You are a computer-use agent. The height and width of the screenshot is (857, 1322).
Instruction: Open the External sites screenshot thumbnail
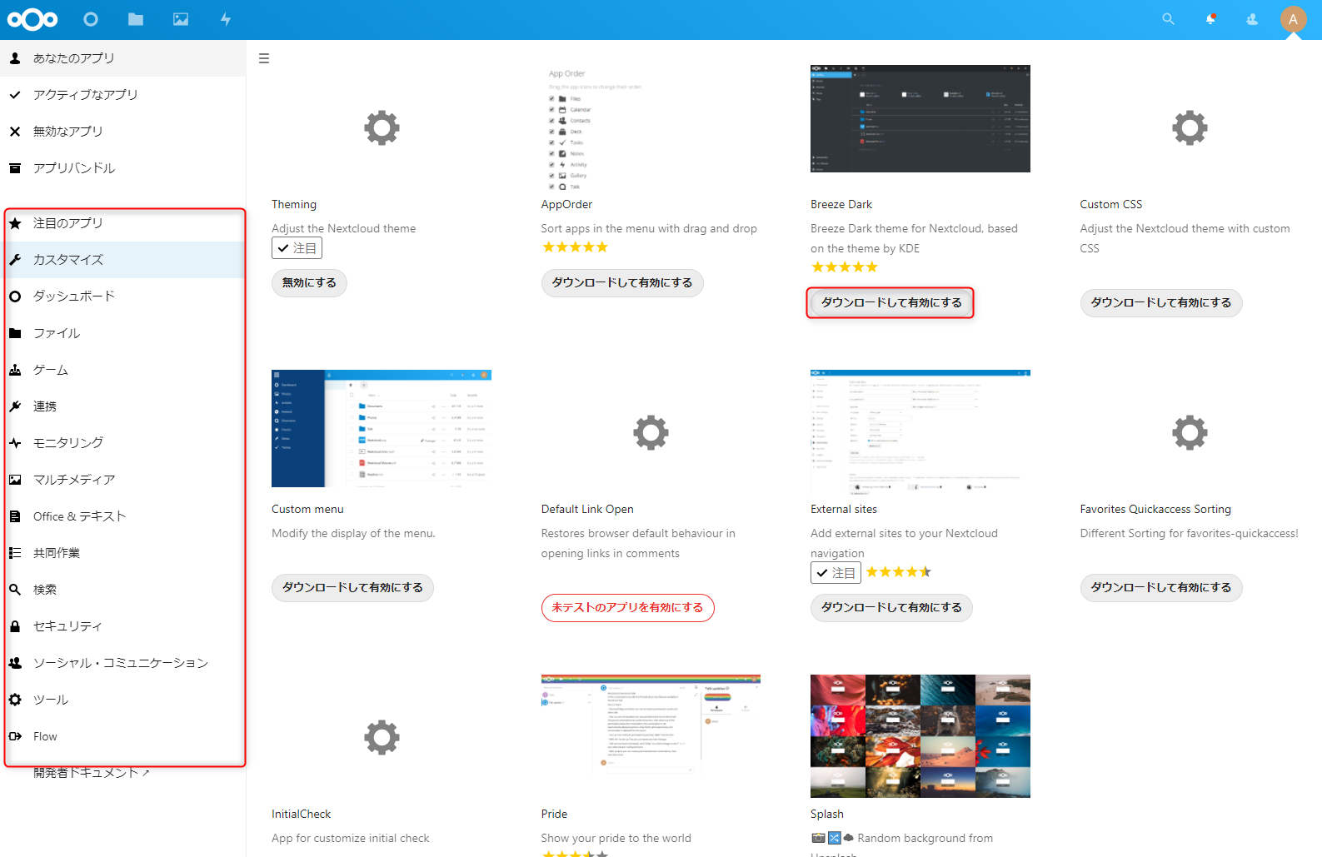point(920,432)
